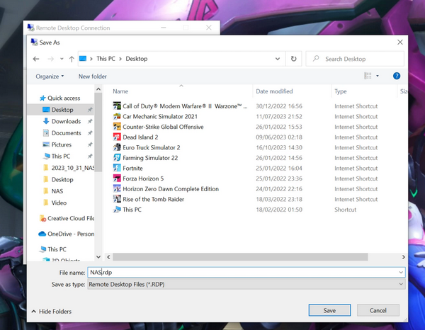
Task: Click the Change your view icon
Action: click(368, 76)
